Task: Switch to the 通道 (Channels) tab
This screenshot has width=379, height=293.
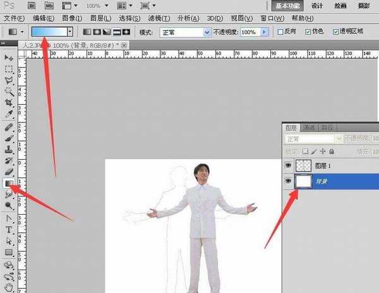Action: pos(309,126)
